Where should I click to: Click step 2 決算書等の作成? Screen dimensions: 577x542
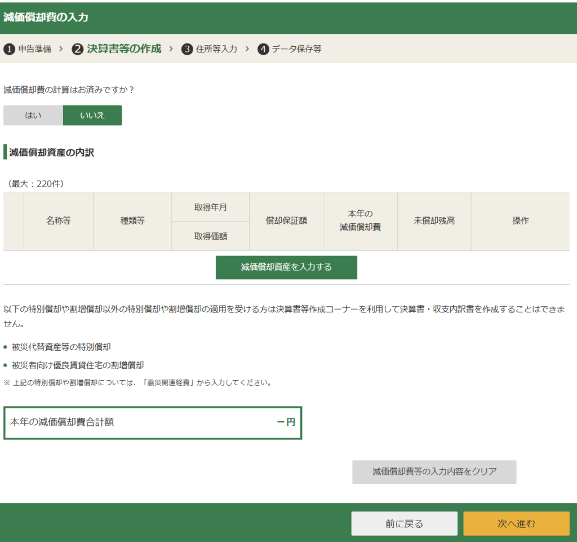[x=117, y=49]
